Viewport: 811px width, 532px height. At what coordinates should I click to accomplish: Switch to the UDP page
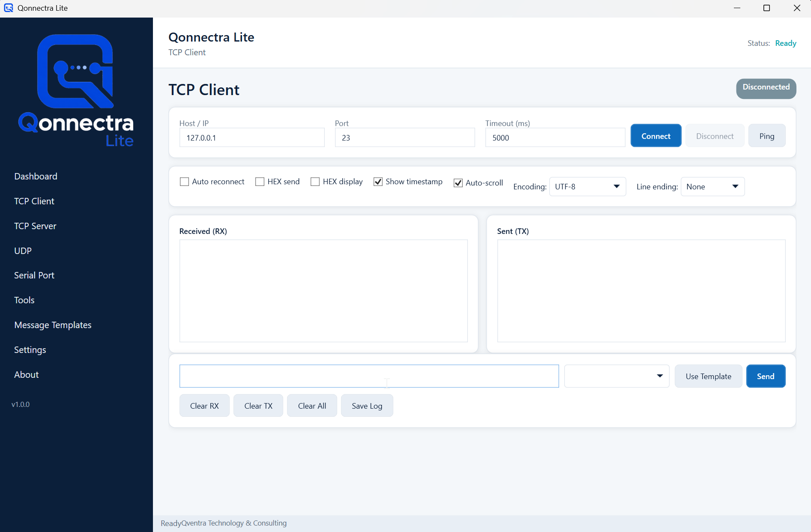tap(23, 251)
